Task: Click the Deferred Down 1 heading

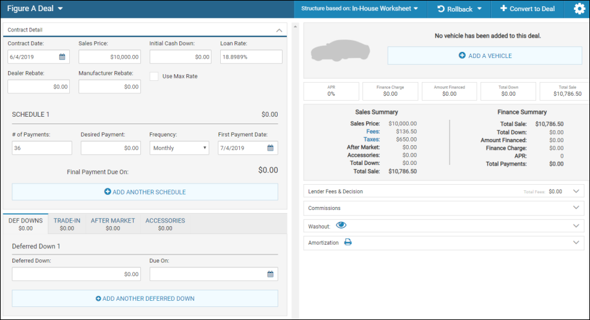Action: 36,246
